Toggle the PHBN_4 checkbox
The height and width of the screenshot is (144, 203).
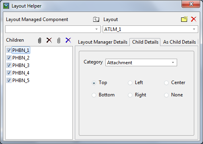[x=9, y=73]
